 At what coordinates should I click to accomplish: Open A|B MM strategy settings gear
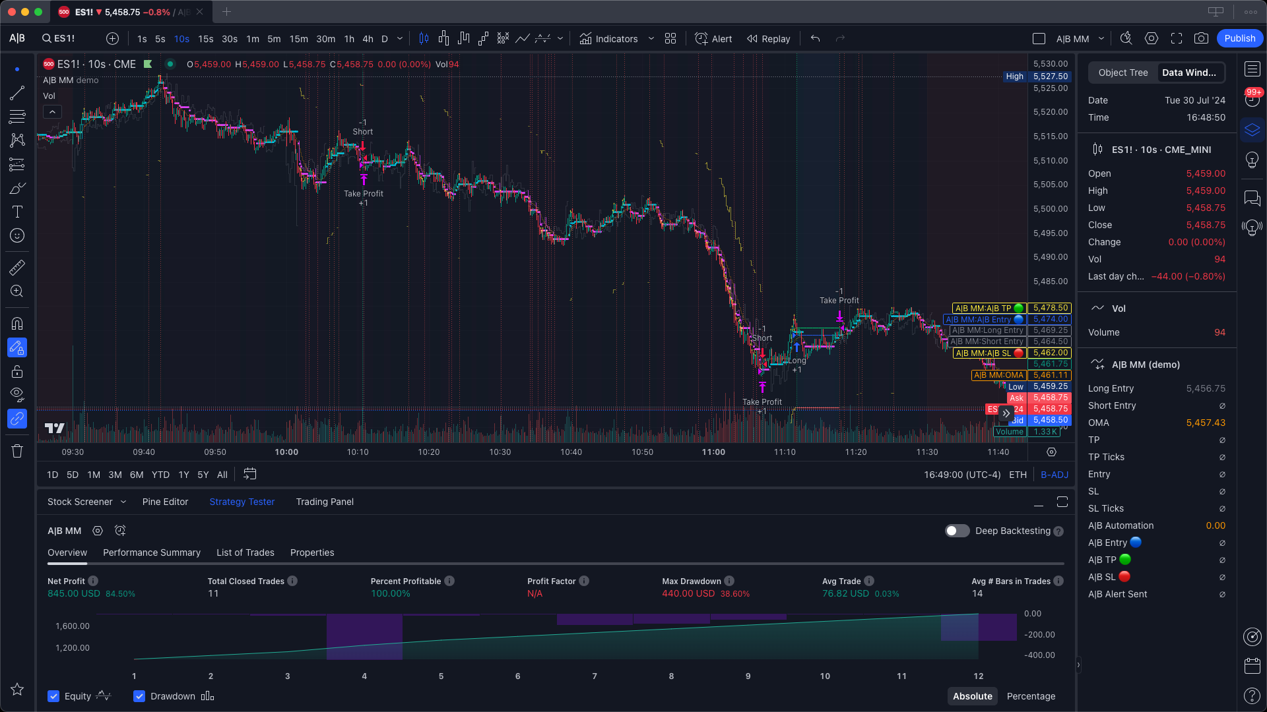[98, 531]
